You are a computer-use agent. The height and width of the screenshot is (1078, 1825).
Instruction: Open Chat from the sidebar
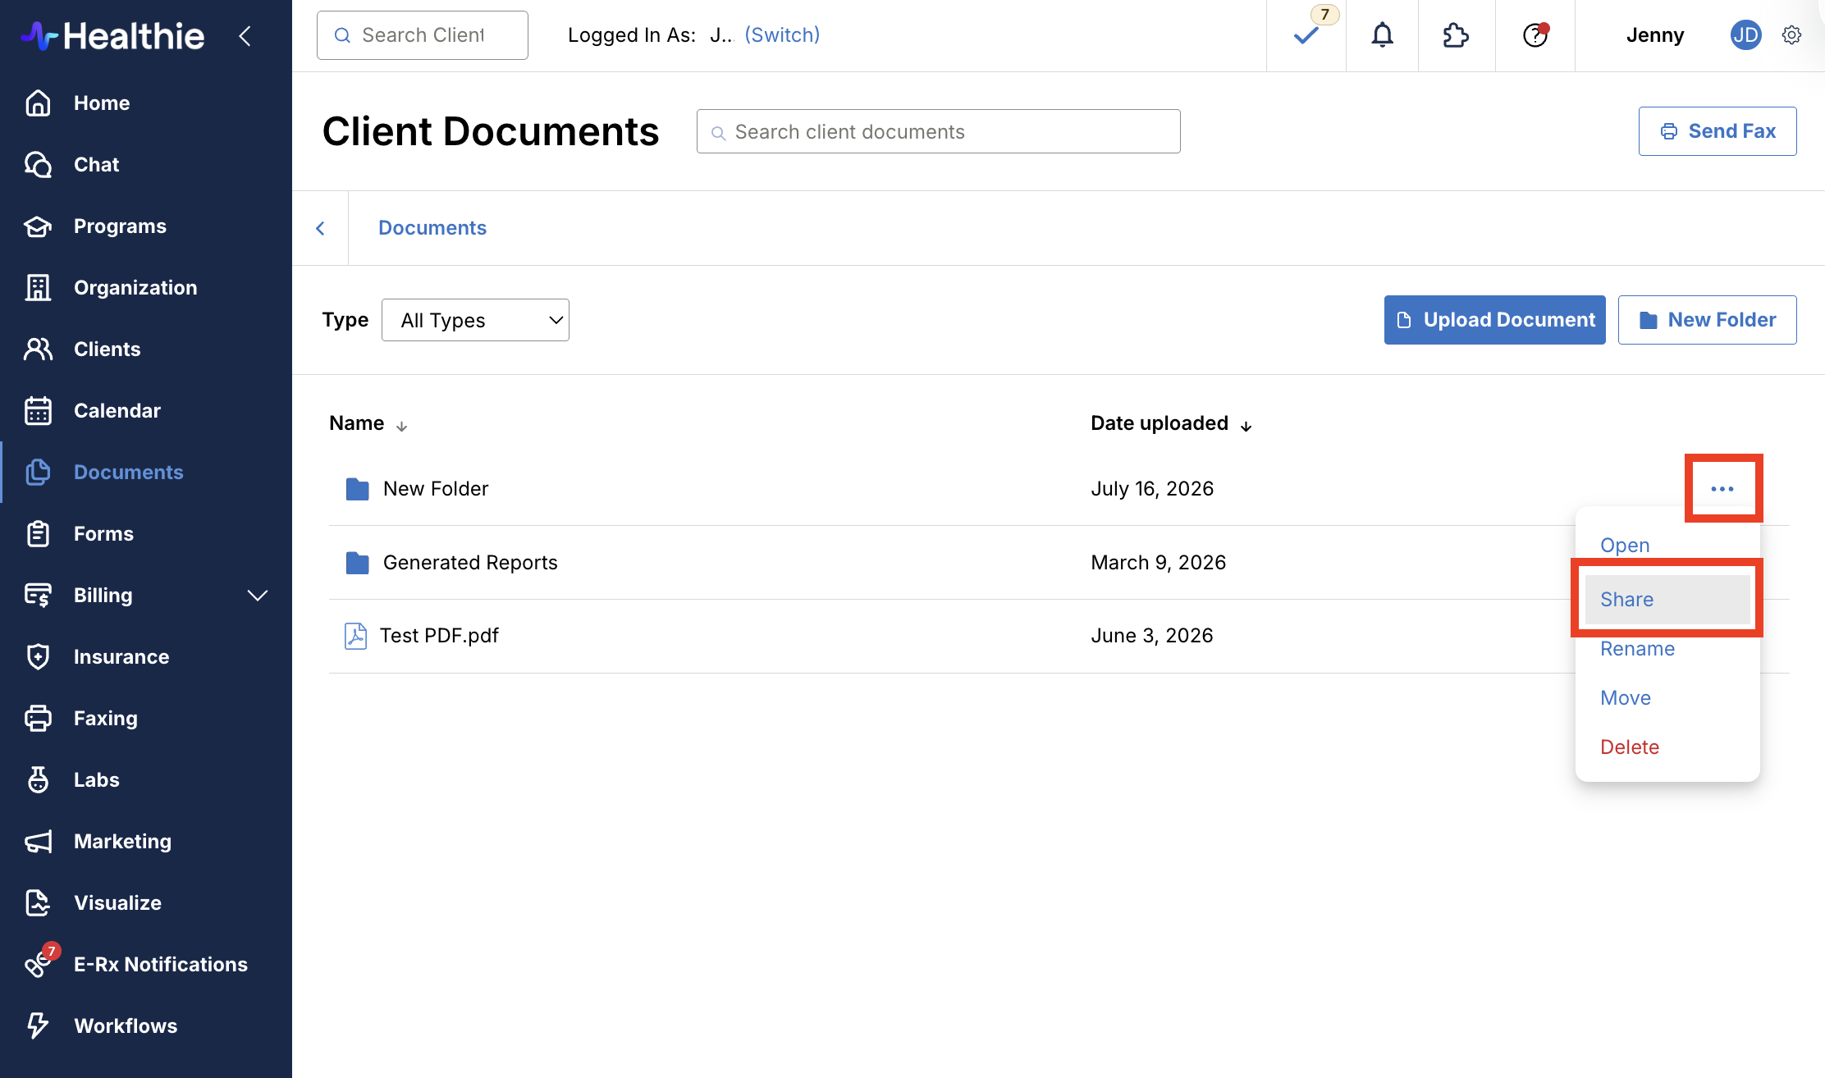pos(96,165)
